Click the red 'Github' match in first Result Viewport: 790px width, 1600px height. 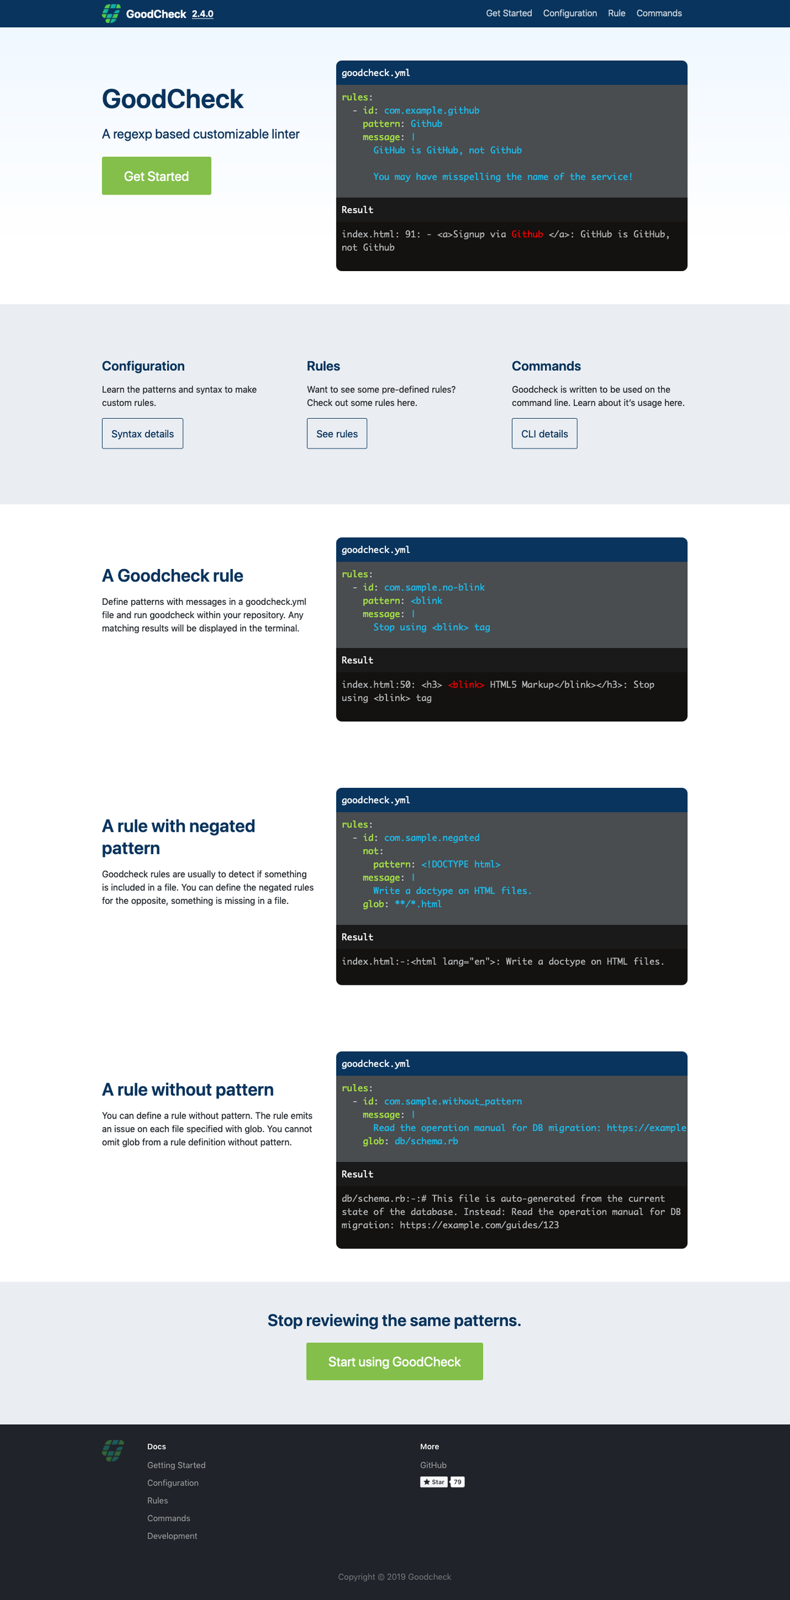527,234
